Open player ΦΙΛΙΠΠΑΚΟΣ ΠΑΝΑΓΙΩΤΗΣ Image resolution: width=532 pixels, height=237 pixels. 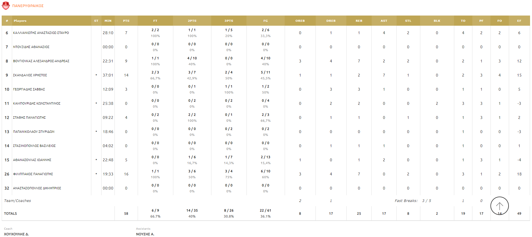tap(33, 174)
